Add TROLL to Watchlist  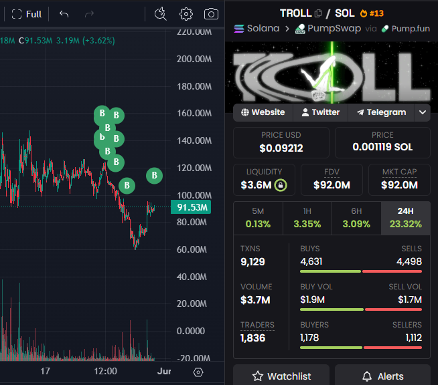(x=281, y=376)
